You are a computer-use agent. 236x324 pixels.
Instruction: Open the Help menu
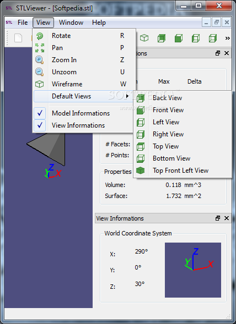(99, 23)
